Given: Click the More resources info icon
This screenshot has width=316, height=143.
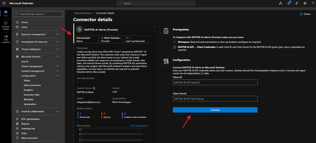Looking at the screenshot, I should click(x=17, y=138).
